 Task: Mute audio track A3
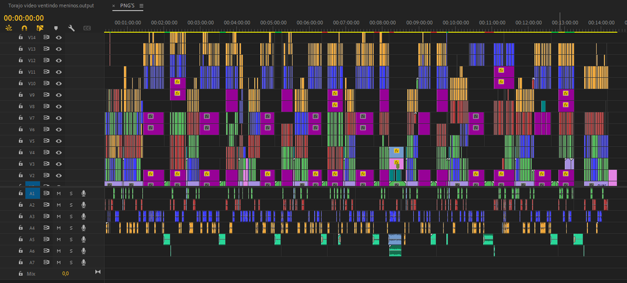click(59, 216)
